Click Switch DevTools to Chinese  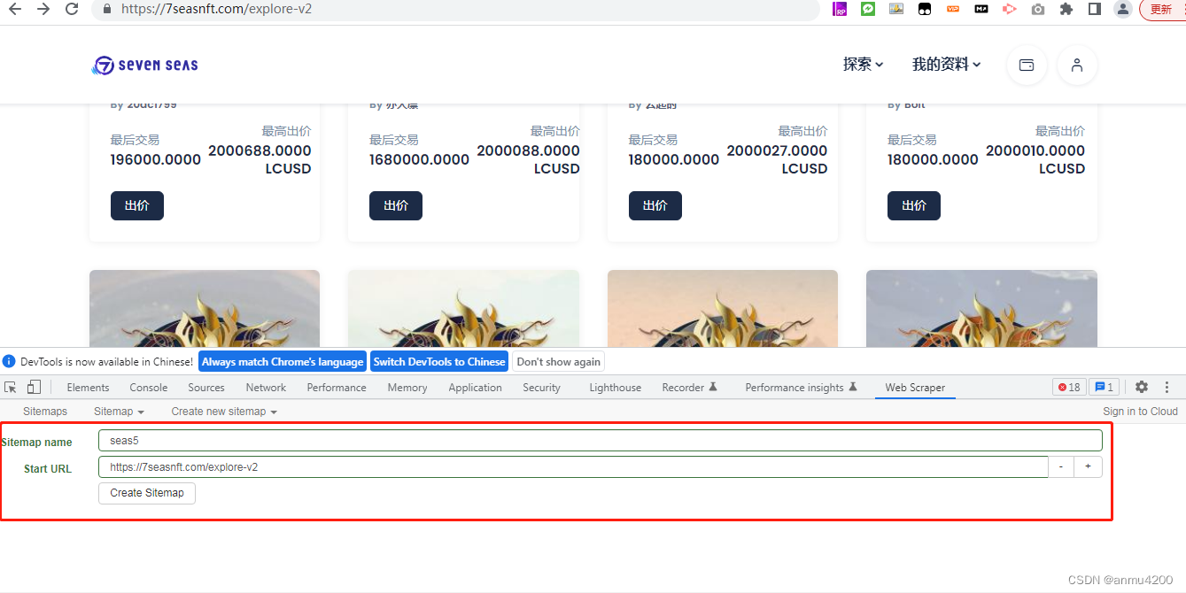click(439, 361)
